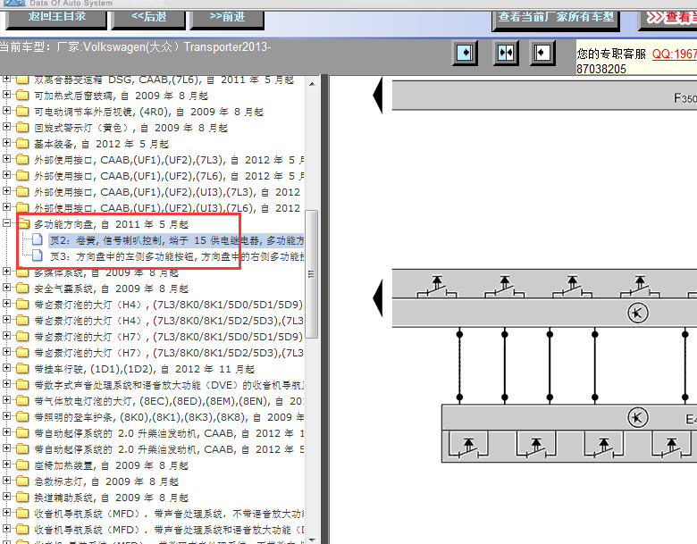
Task: Expand 带数字式声音处理系统 folder node
Action: (6, 383)
